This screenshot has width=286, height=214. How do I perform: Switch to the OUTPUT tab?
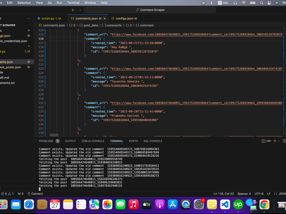[70, 141]
